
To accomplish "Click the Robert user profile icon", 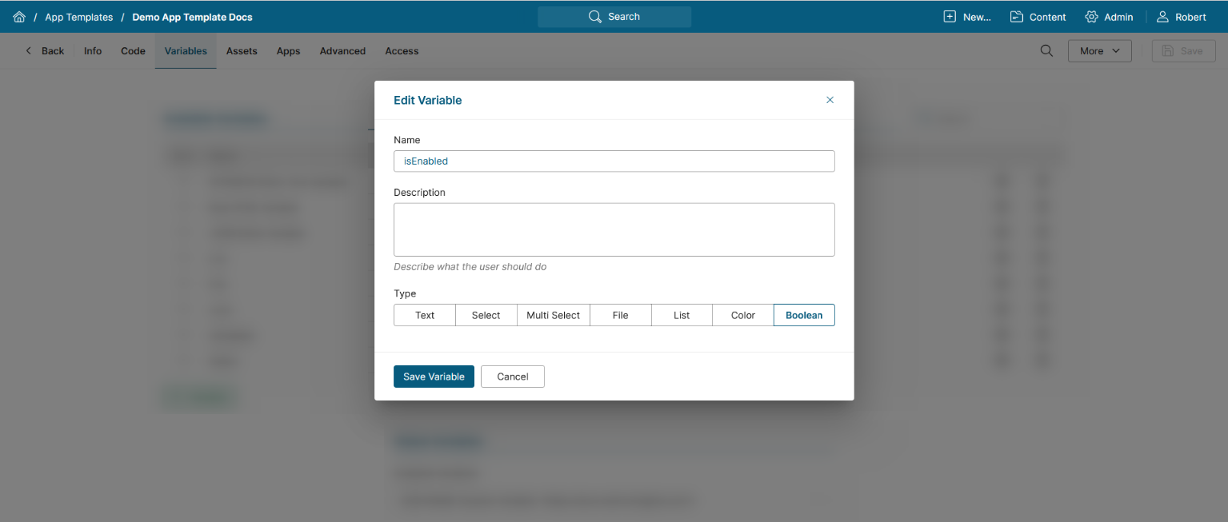I will click(x=1163, y=17).
